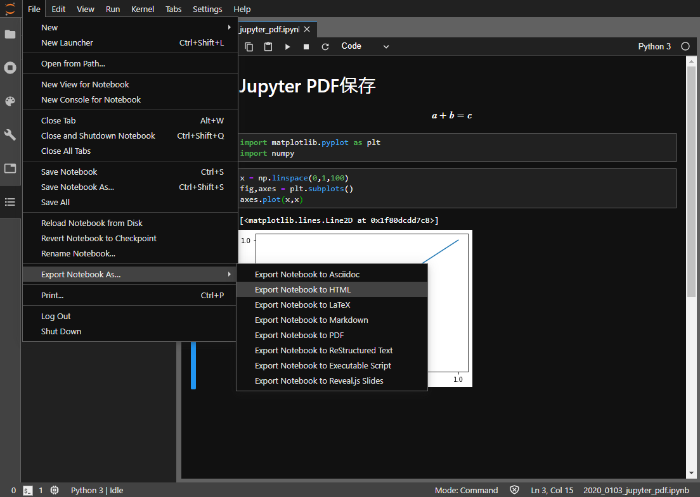Click Mode: Command status bar entry
This screenshot has width=700, height=497.
[x=466, y=490]
